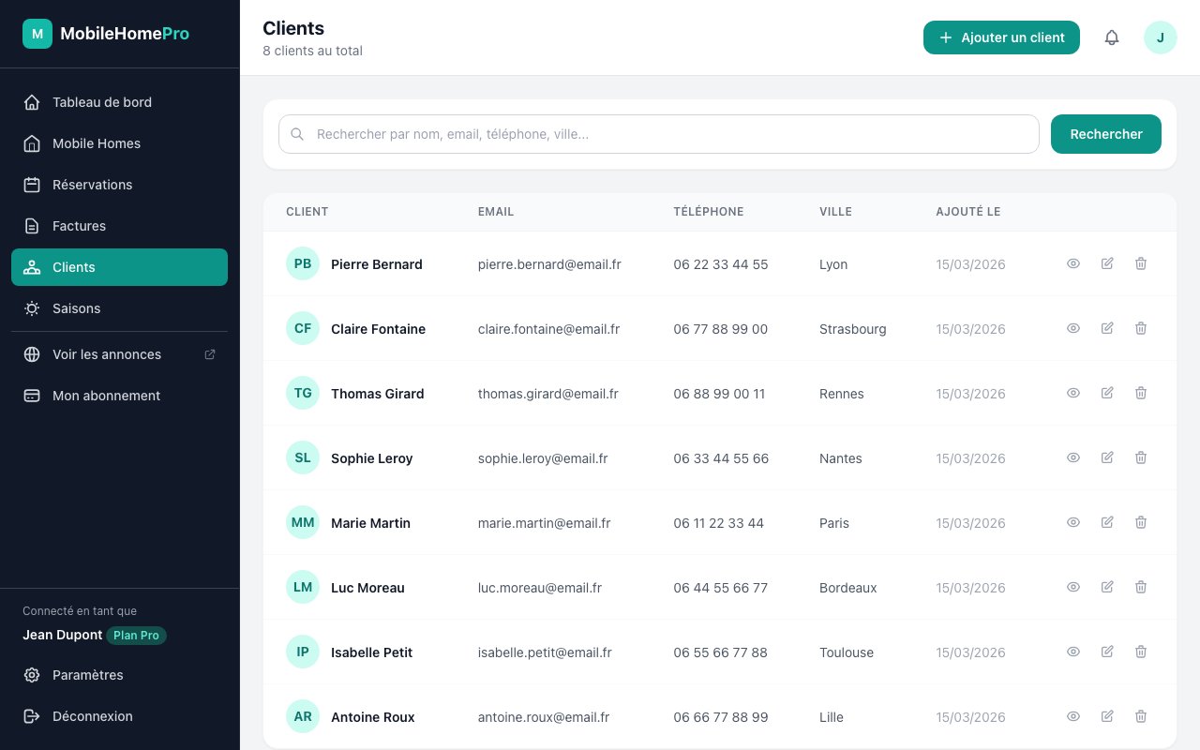Click the notification bell icon

1112,37
